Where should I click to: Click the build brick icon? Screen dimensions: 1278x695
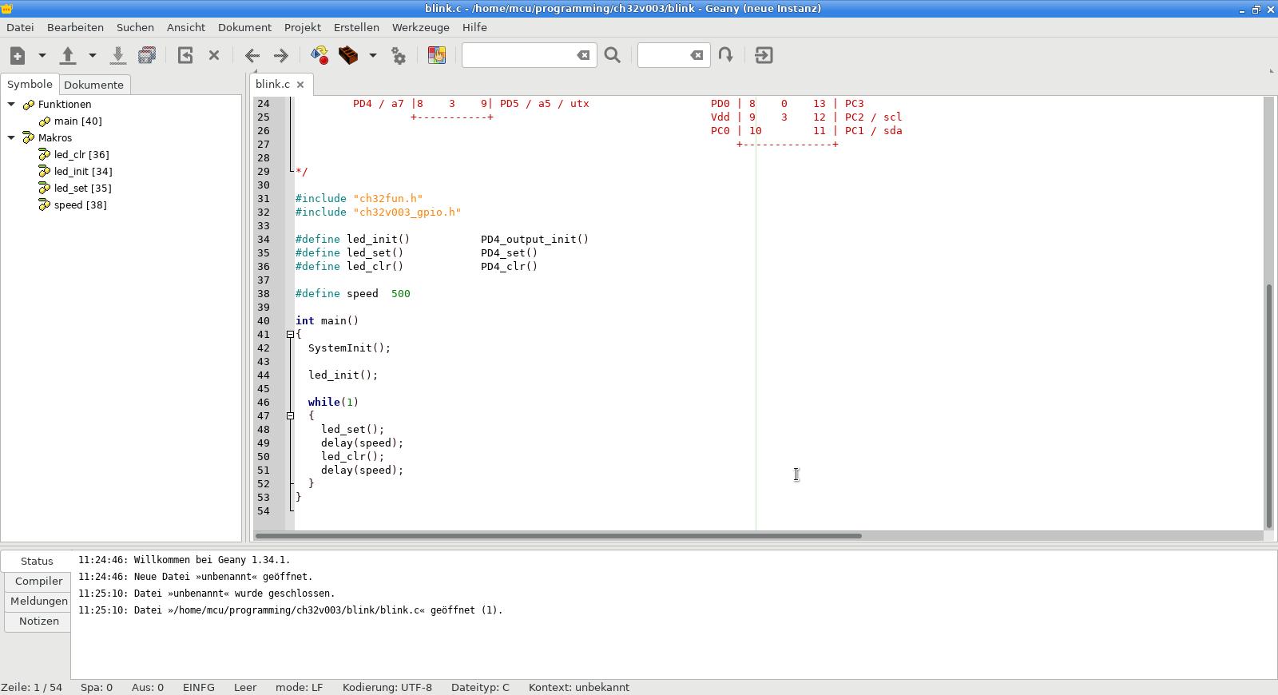coord(348,55)
